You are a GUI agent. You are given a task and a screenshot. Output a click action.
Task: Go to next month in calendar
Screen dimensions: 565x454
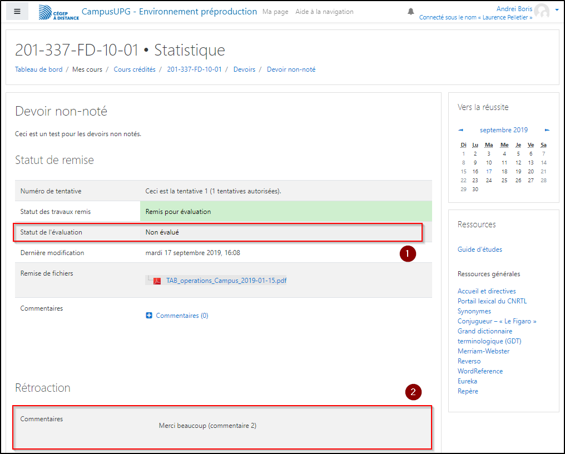coord(547,131)
